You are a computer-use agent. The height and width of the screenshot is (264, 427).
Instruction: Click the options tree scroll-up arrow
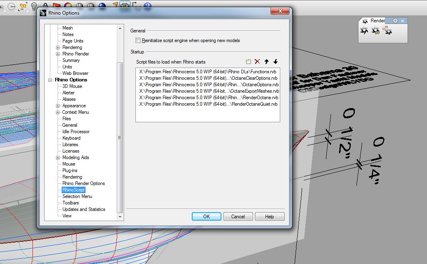pyautogui.click(x=120, y=28)
